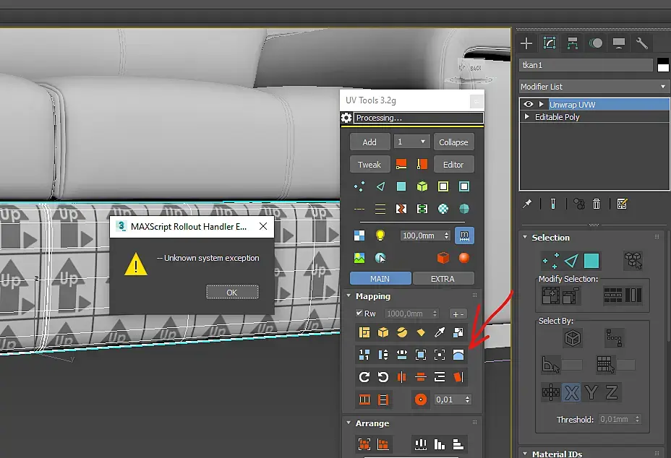Image resolution: width=671 pixels, height=458 pixels.
Task: Collapse the Selection rollout
Action: point(525,238)
